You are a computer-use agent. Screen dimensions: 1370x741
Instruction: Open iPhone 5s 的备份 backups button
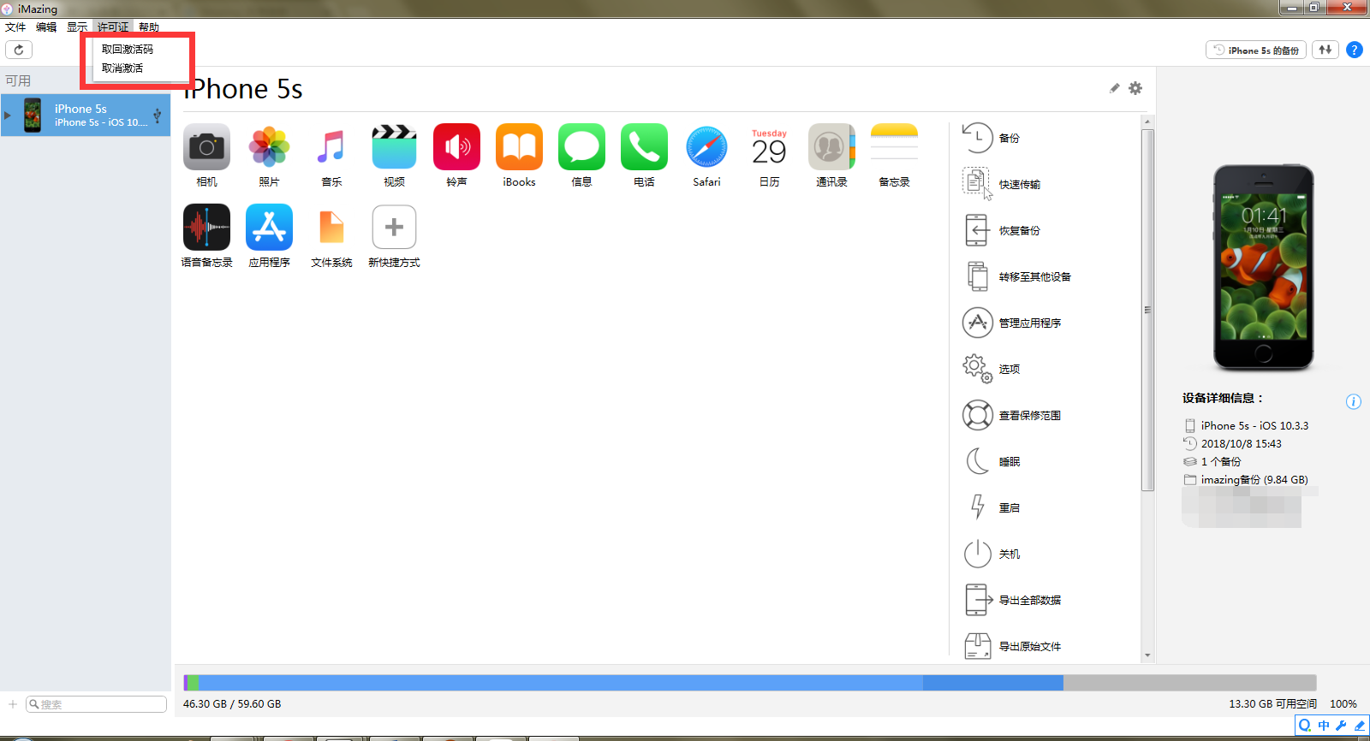click(1256, 50)
